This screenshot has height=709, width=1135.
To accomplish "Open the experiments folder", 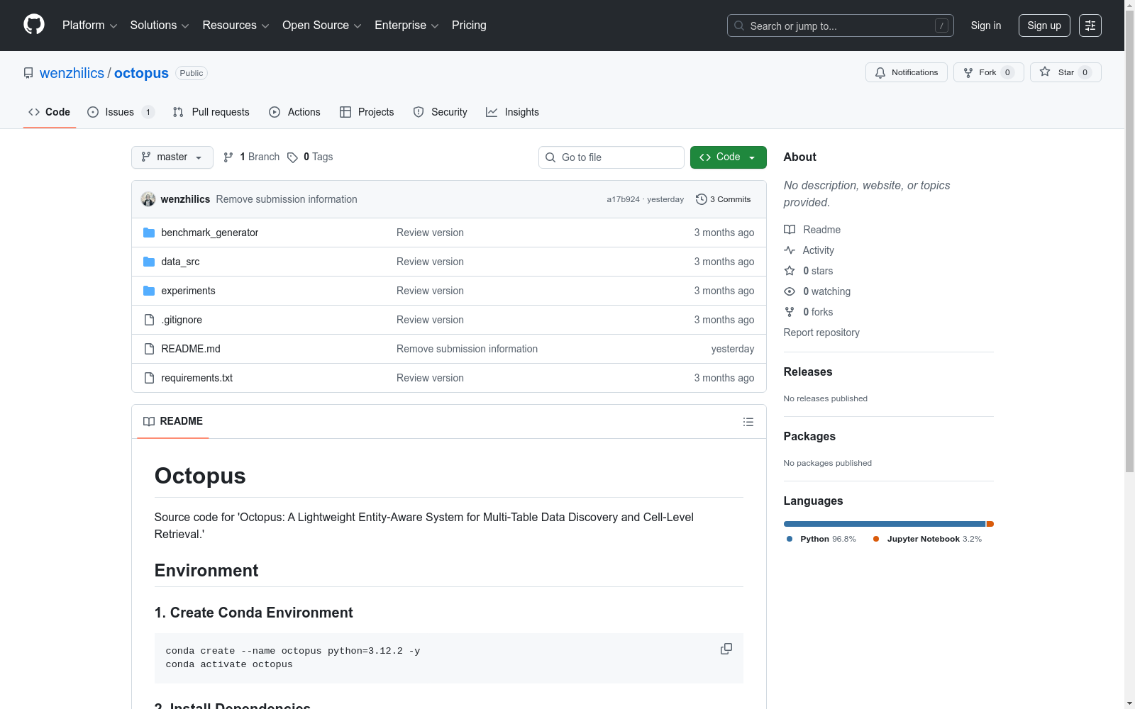I will tap(188, 291).
